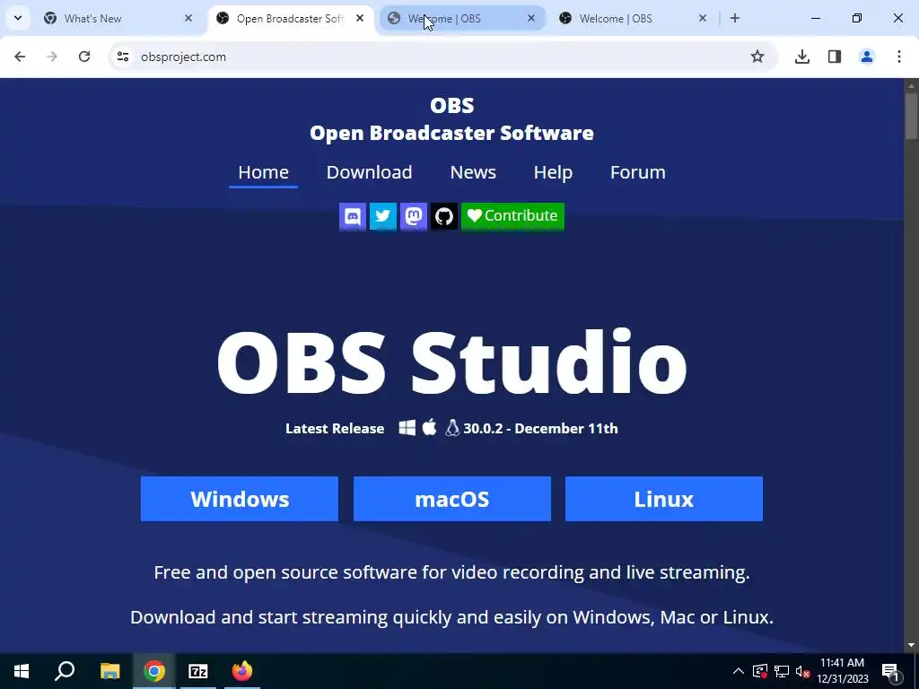View site information icon in address bar
The height and width of the screenshot is (689, 919).
click(x=122, y=57)
